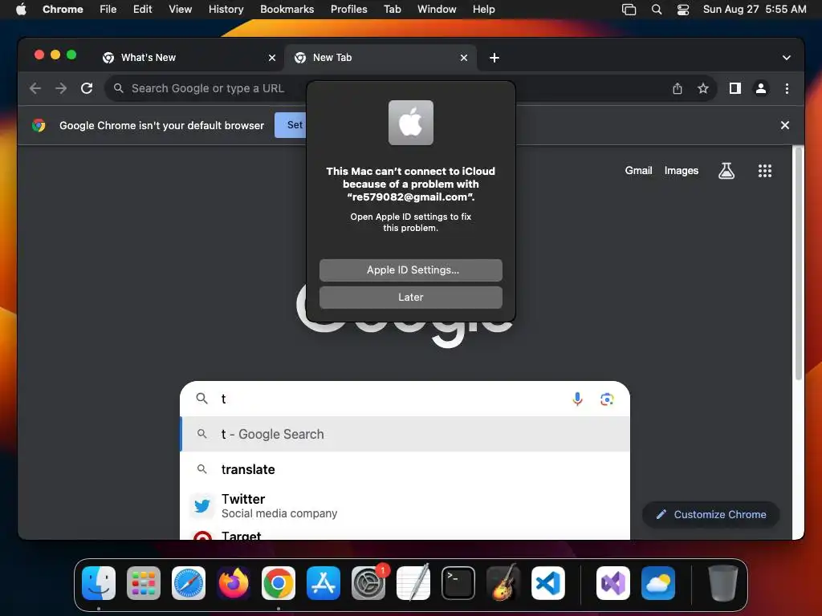Click Later in iCloud dialog

(410, 298)
